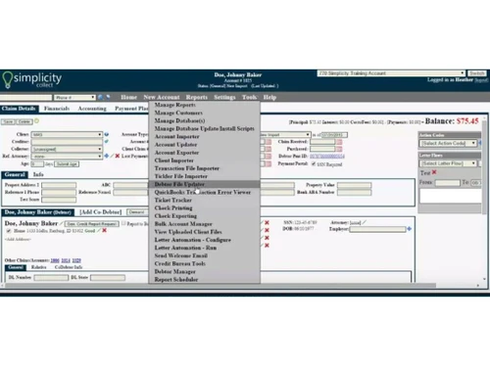490x367 pixels.
Task: Open the Collector dropdown
Action: point(67,149)
